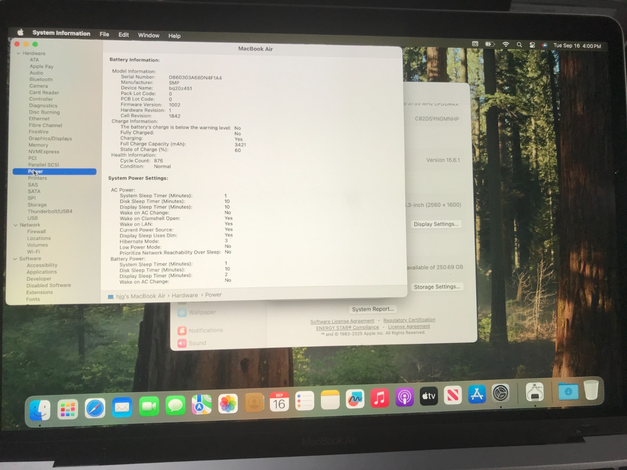
Task: Select Graphics/Displays in the sidebar
Action: click(x=50, y=139)
